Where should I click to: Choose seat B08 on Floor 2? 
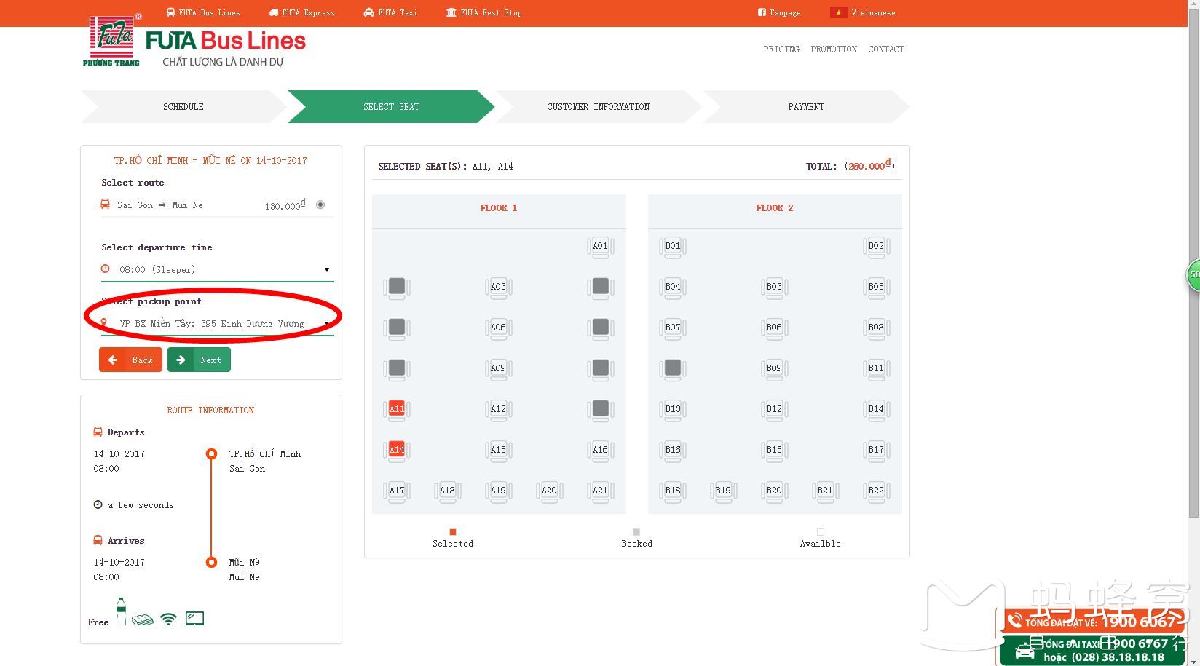tap(876, 328)
